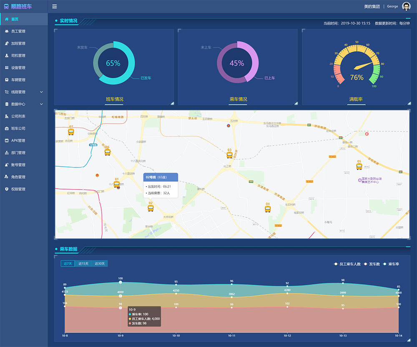This screenshot has height=347, width=417.
Task: Open the 员工管理 menu item
Action: point(18,31)
